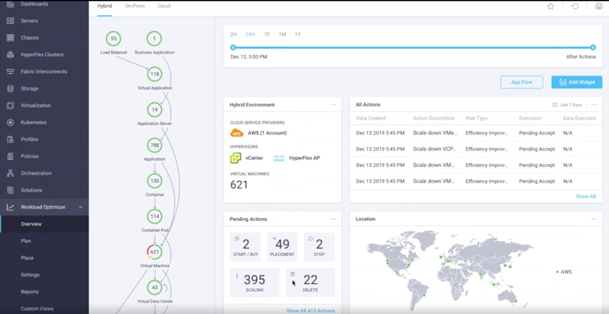
Task: Click the vCenter hypervisor icon
Action: coord(235,158)
